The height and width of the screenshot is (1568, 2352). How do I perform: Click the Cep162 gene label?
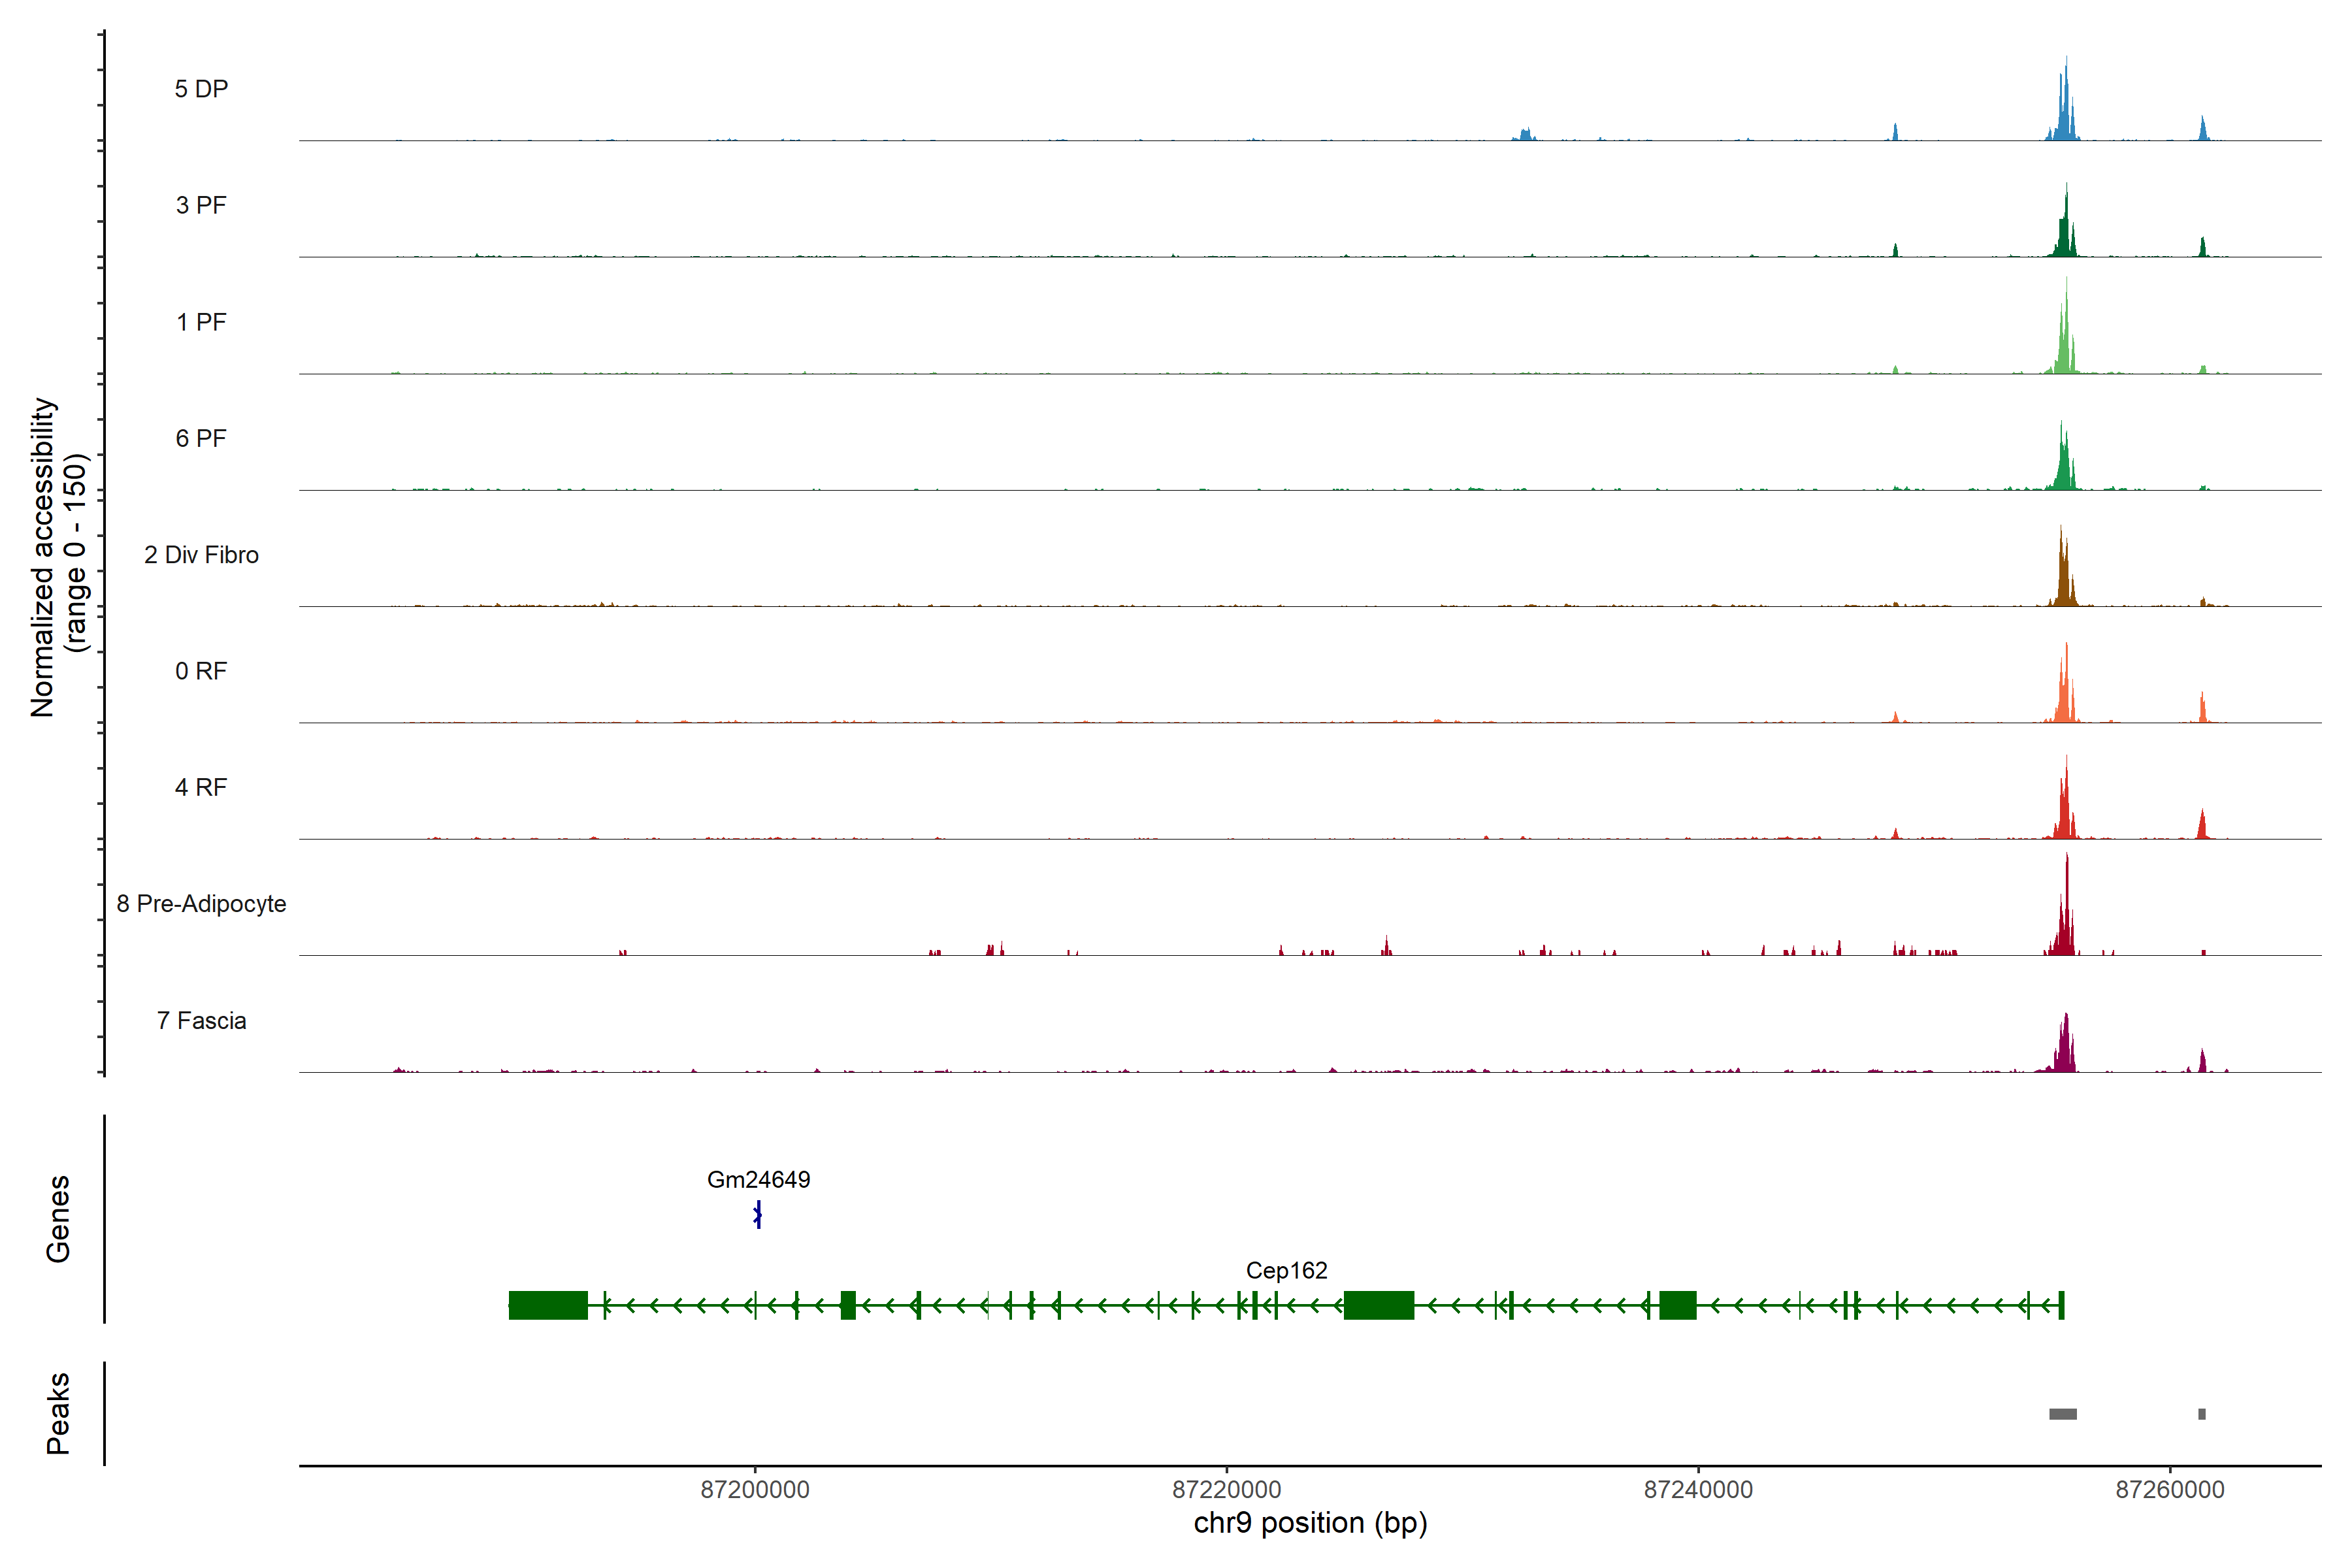tap(1286, 1270)
